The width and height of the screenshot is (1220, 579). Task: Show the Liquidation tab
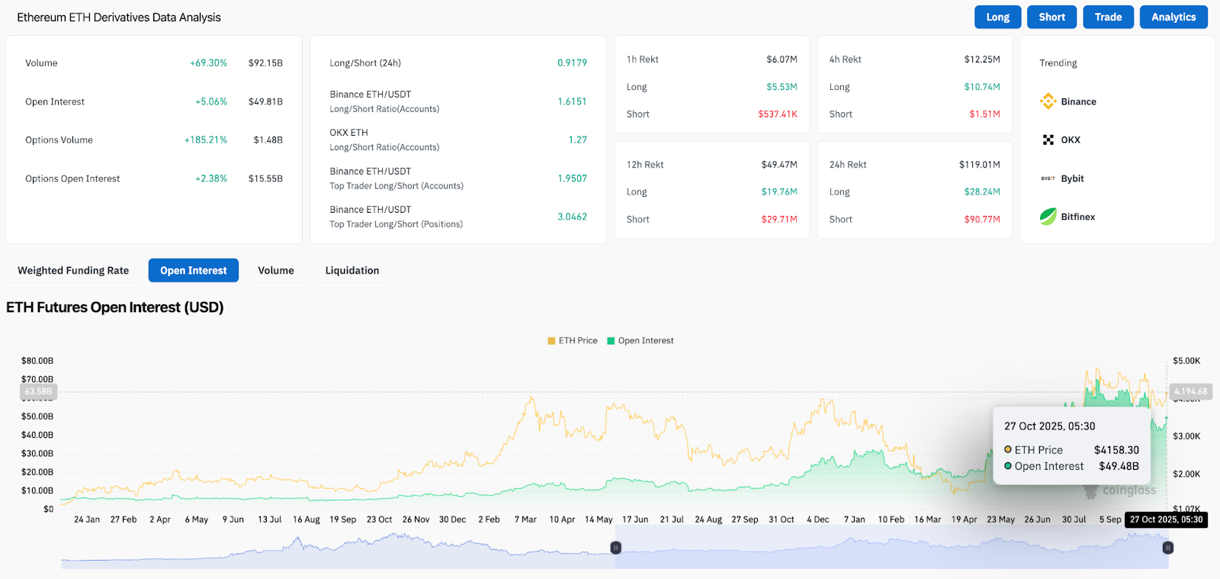[352, 271]
